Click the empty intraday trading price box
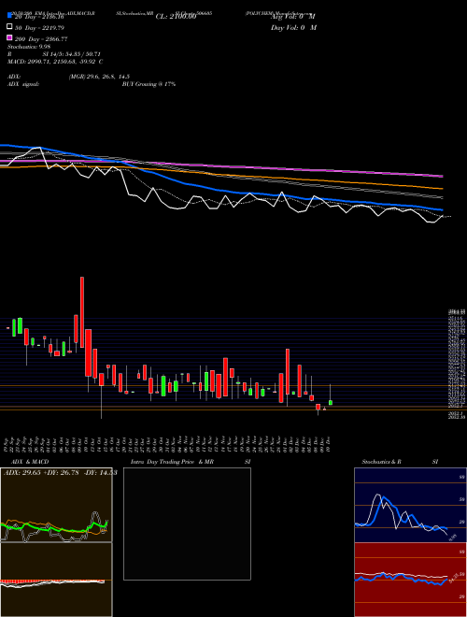 [187, 524]
